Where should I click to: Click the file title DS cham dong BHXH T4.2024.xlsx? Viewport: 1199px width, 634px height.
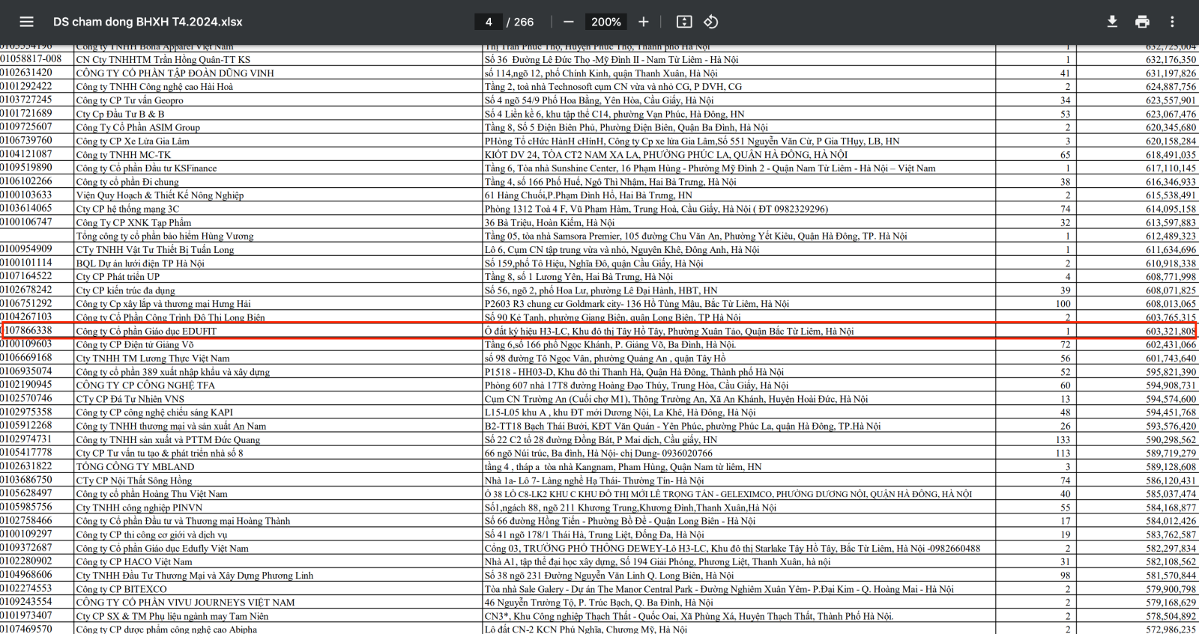pyautogui.click(x=148, y=22)
